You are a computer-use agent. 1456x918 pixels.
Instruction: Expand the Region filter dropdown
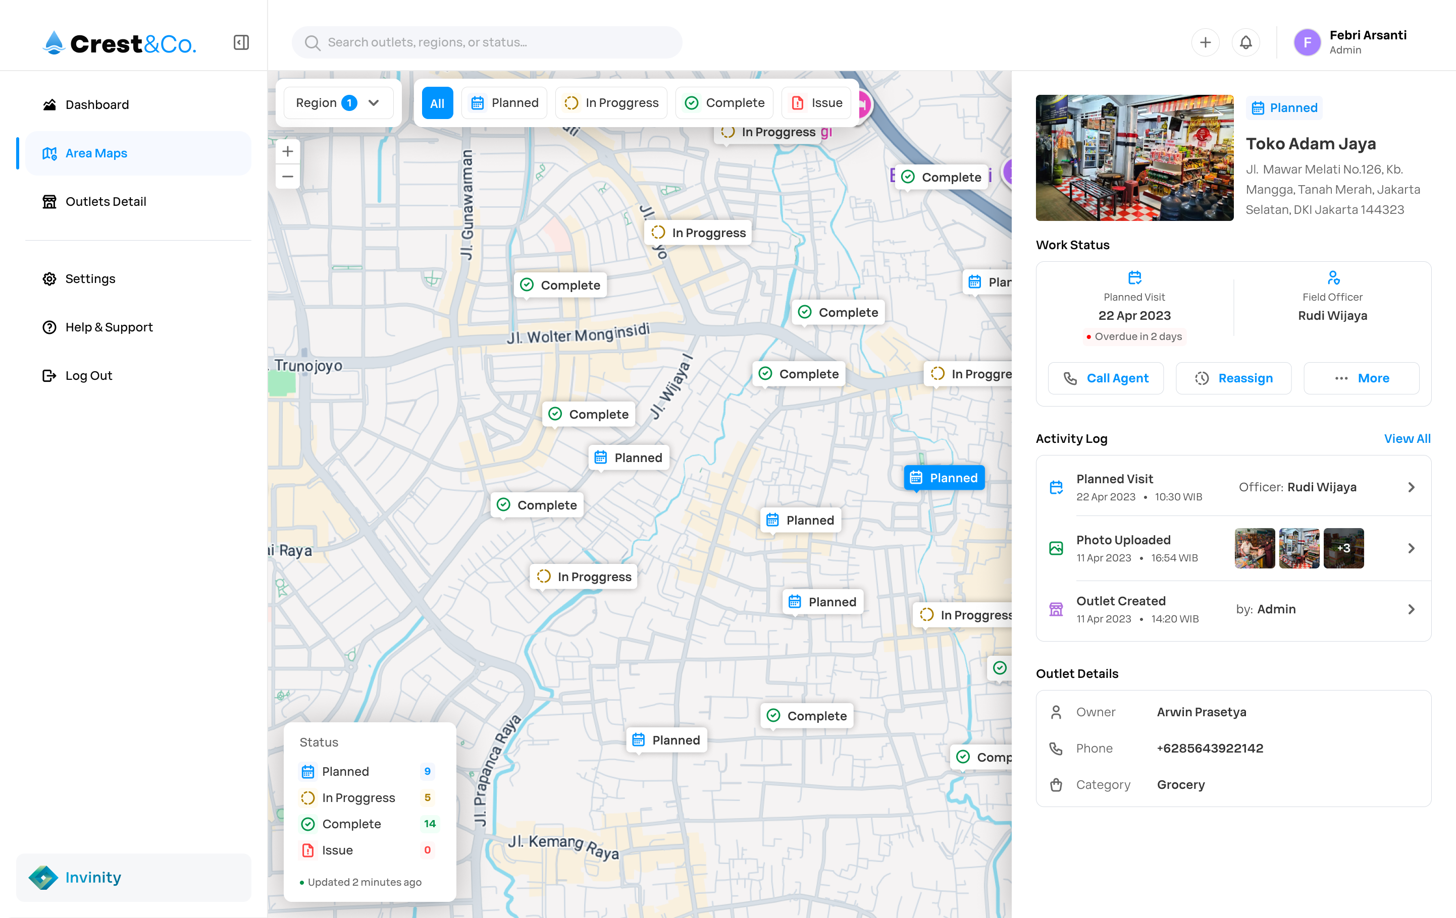pyautogui.click(x=338, y=103)
